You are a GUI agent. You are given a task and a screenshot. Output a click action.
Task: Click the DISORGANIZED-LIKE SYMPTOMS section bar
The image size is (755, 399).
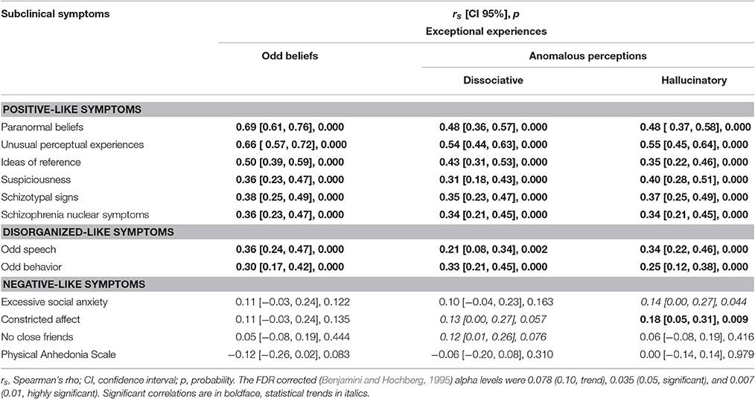coord(377,232)
